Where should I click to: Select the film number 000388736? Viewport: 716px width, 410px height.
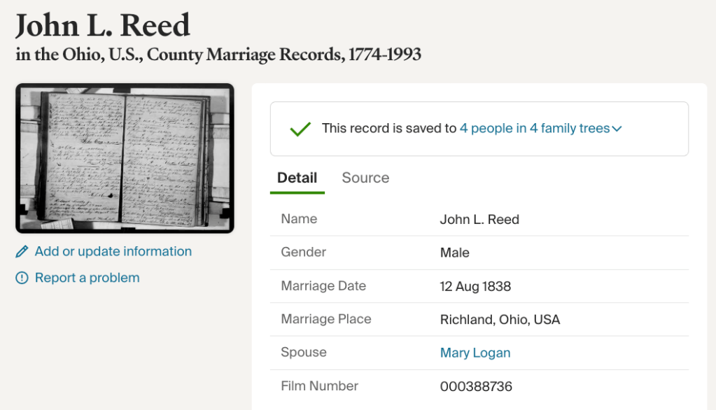(476, 386)
